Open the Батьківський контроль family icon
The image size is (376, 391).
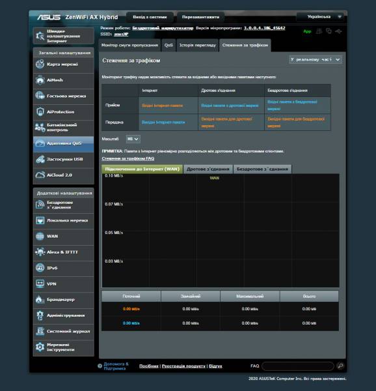[x=40, y=128]
